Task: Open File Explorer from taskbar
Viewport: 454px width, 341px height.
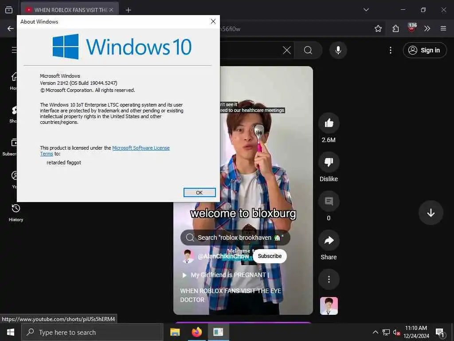Action: click(175, 332)
